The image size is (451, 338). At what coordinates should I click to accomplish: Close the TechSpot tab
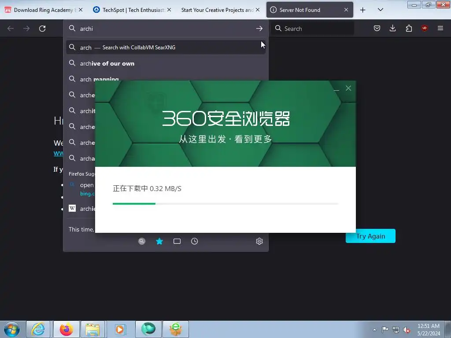coord(169,10)
